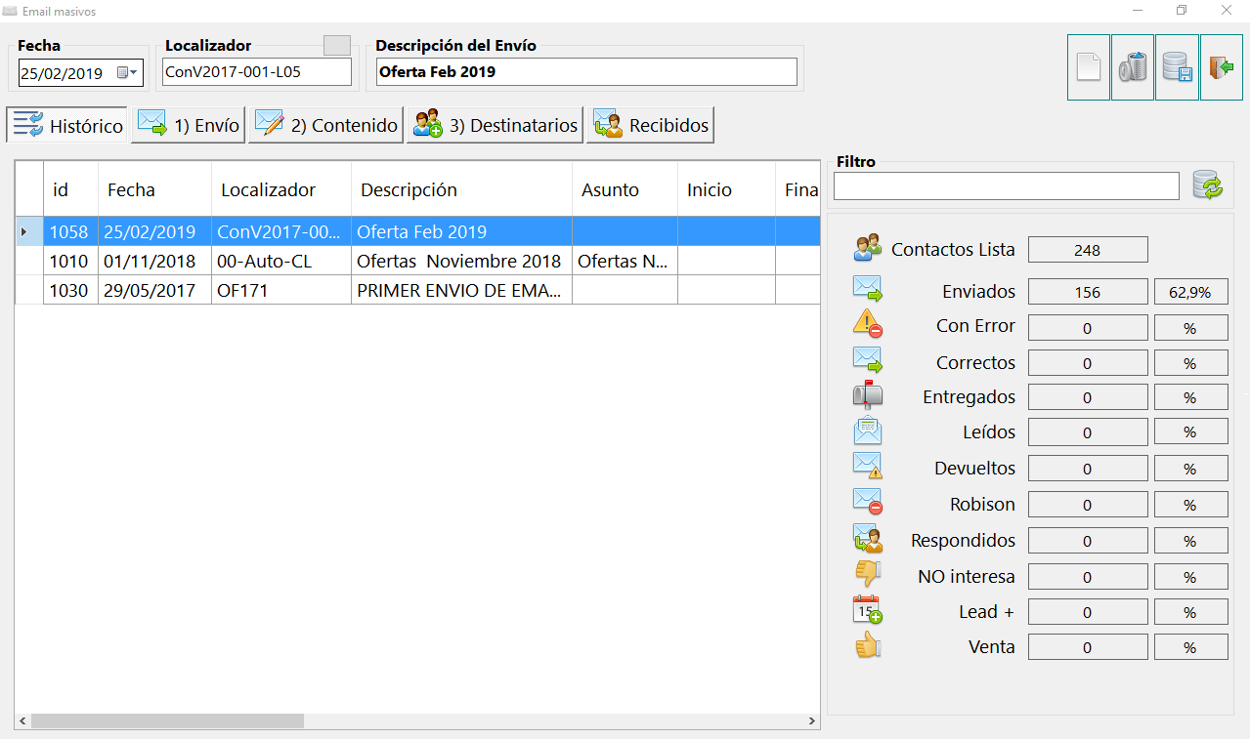Image resolution: width=1250 pixels, height=739 pixels.
Task: Select the row with id 1010
Action: [x=417, y=261]
